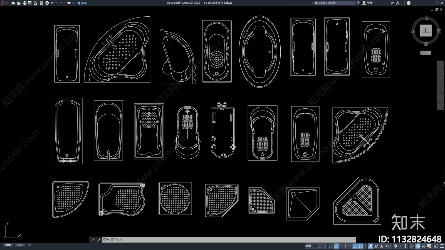Redo the last undone action
Image resolution: width=445 pixels, height=250 pixels.
pos(61,3)
